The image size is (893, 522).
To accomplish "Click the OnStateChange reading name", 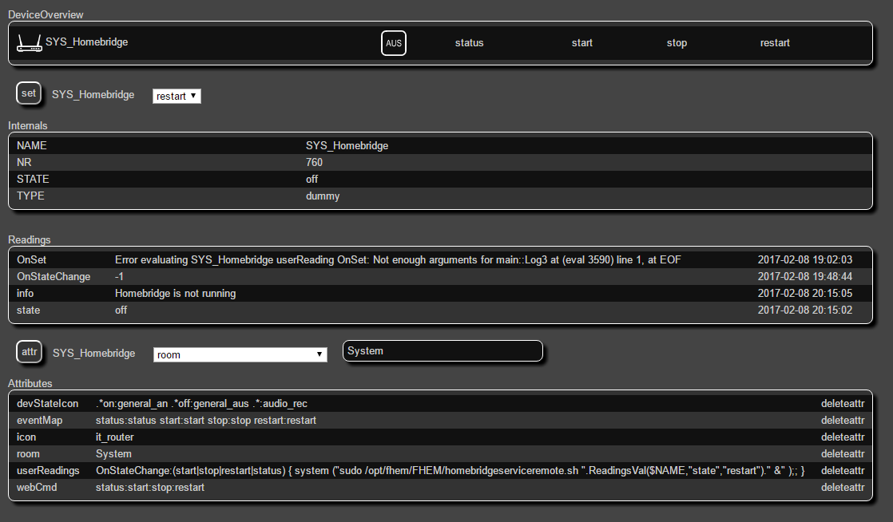I will [x=54, y=277].
